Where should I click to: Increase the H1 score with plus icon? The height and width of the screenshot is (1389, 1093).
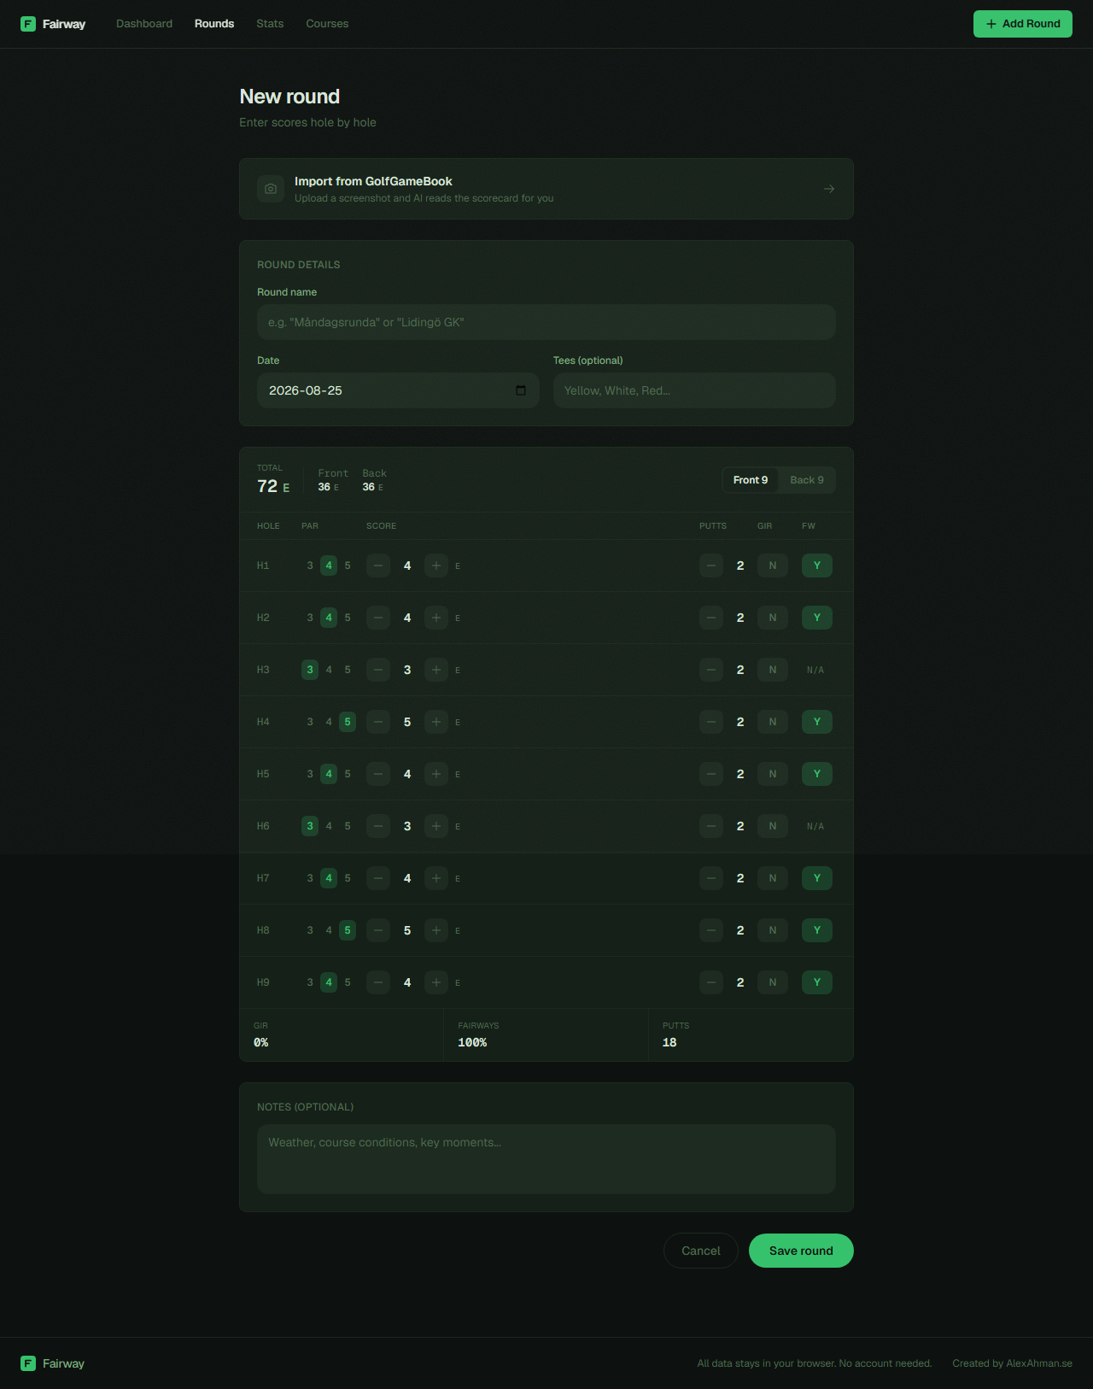436,566
